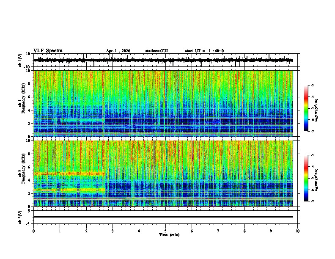Click the "station=OUI" header label

157,51
